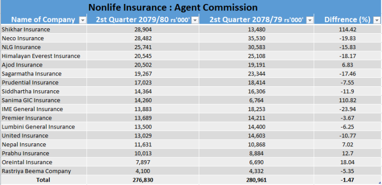Click the Nonlife Insurance : Agent Commission title
This screenshot has width=382, height=185.
pyautogui.click(x=173, y=7)
